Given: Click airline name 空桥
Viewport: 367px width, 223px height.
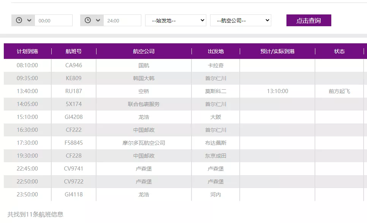Looking at the screenshot, I should pos(144,91).
